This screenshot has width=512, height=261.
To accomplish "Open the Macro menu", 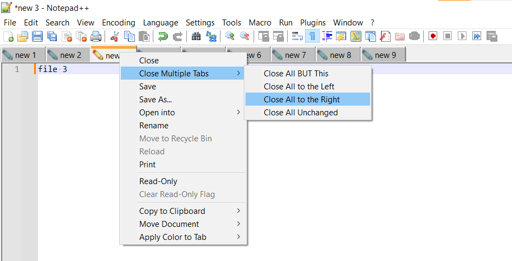I will click(260, 23).
